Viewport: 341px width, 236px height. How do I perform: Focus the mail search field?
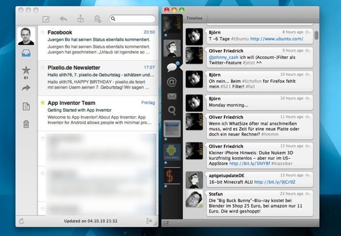[132, 19]
